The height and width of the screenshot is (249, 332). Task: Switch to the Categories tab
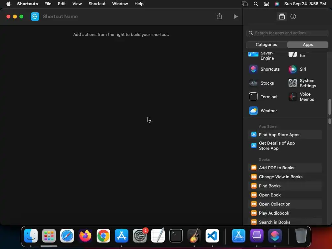pyautogui.click(x=267, y=44)
